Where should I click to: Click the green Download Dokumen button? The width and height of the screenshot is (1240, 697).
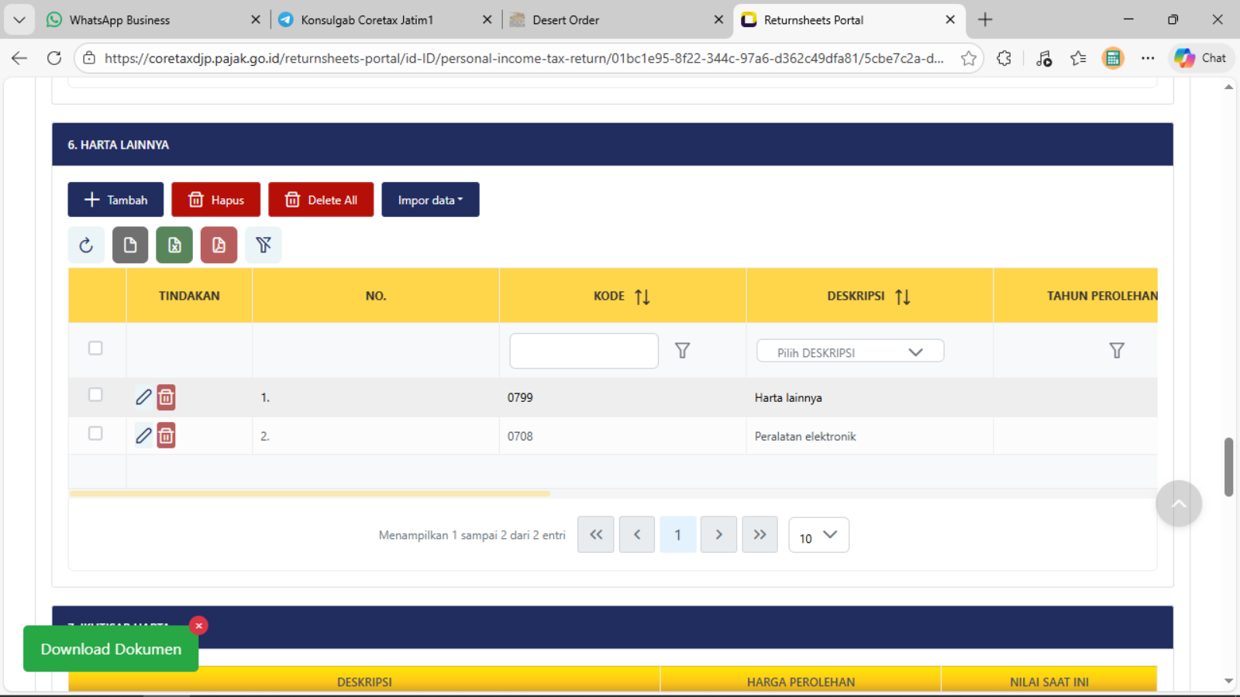pos(111,649)
